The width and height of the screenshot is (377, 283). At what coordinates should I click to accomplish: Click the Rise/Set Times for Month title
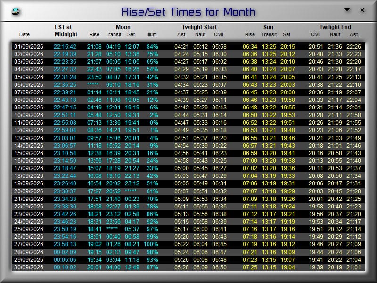(x=188, y=12)
